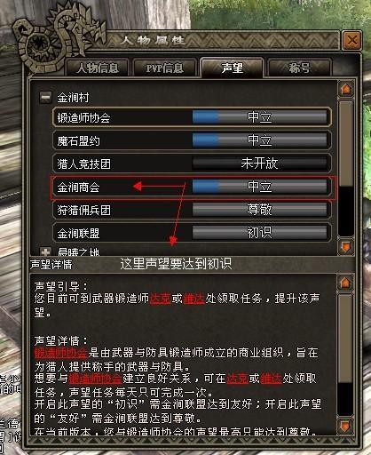Select the 狩猎佣兵团 reputation entry
This screenshot has height=455, width=371.
tap(192, 210)
